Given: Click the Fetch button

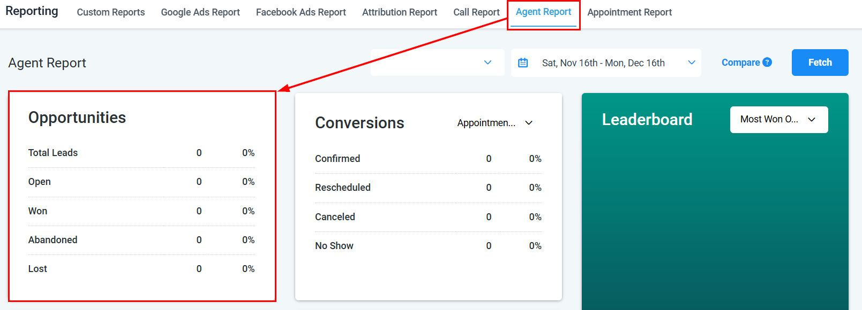Looking at the screenshot, I should coord(820,63).
